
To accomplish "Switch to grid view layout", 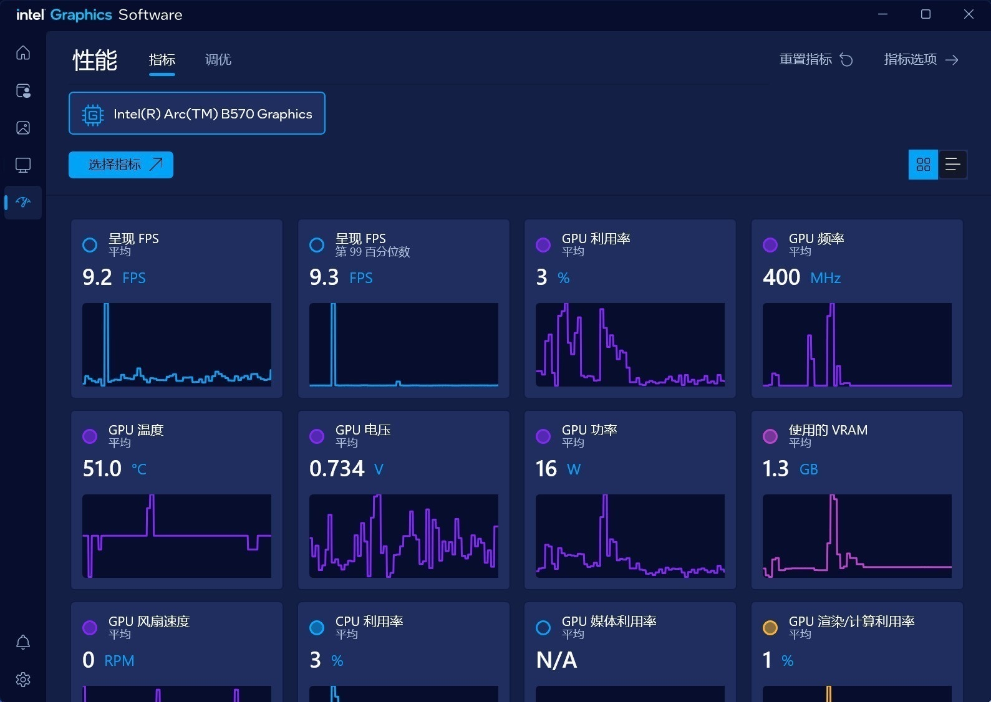I will point(923,165).
